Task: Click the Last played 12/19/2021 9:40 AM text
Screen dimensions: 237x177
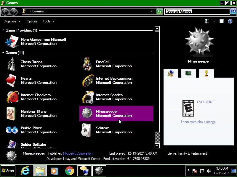Action: [x=133, y=153]
